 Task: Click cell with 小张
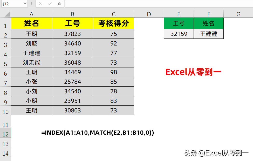pos(31,82)
